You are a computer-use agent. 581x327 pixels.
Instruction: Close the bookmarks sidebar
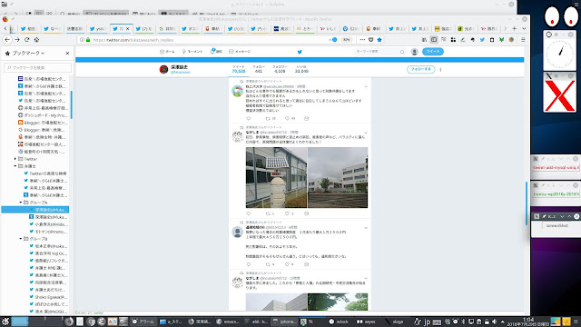pos(67,54)
